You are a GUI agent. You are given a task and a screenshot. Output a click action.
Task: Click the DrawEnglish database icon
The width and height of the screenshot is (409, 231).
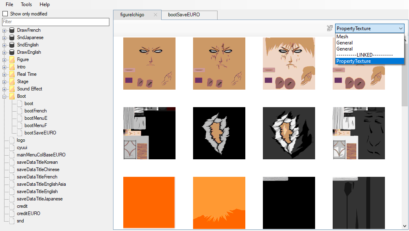[12, 52]
